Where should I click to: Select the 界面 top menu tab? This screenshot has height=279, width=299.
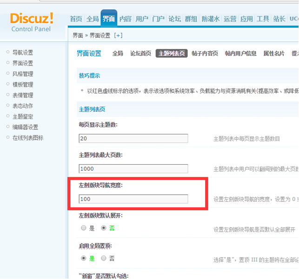pyautogui.click(x=109, y=19)
